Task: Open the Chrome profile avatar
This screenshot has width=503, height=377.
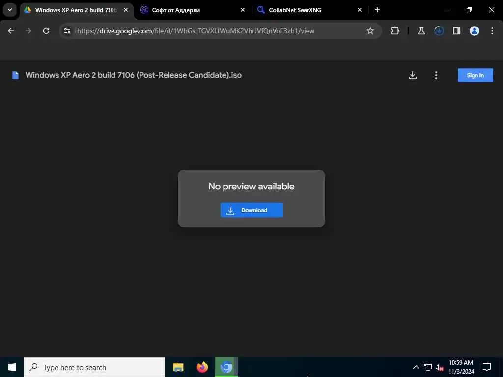Action: coord(474,31)
